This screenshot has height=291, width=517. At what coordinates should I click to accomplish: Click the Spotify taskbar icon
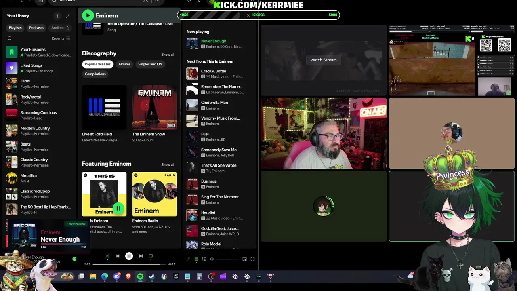pos(140,276)
